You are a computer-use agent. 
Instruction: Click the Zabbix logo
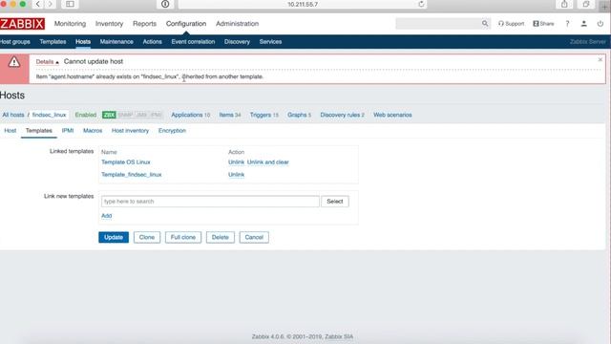[x=22, y=24]
